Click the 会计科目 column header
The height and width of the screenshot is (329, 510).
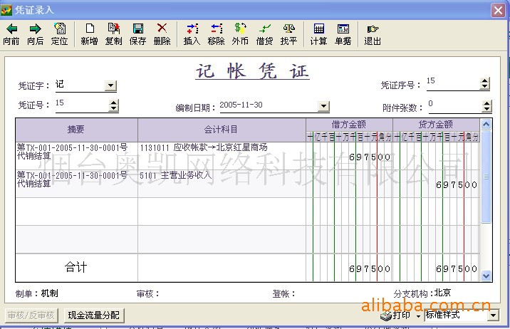[x=222, y=130]
